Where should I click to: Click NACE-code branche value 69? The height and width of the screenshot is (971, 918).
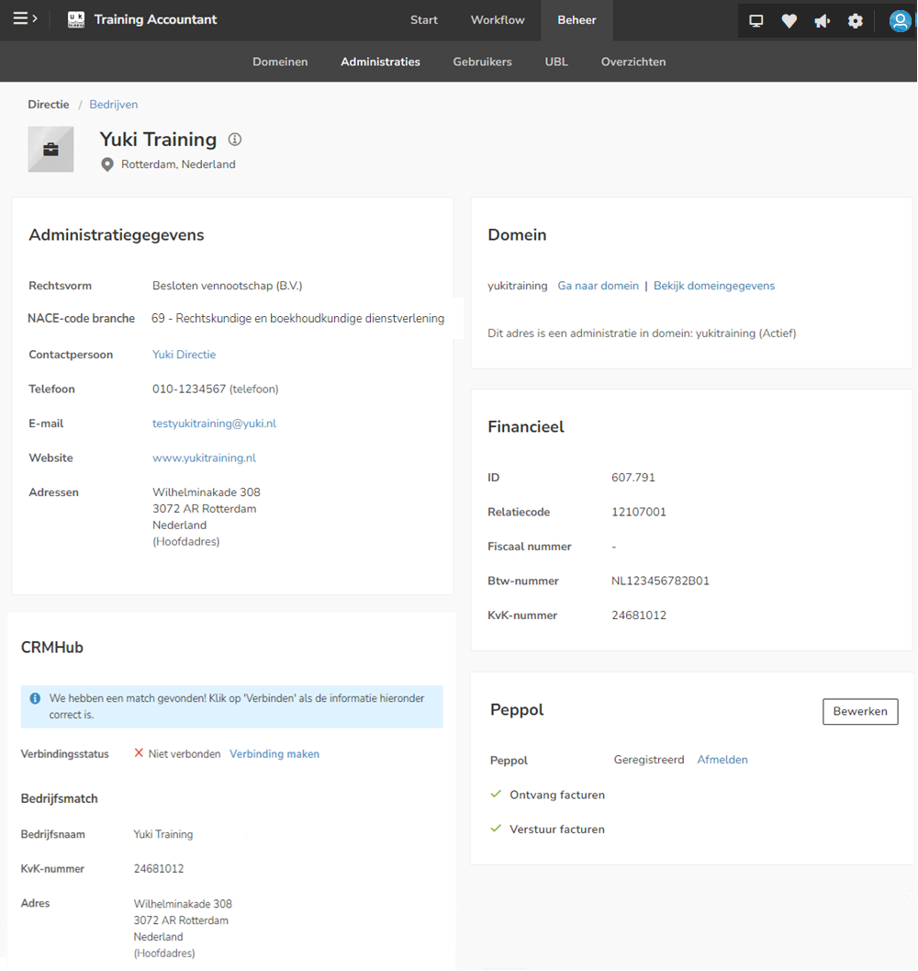tap(297, 318)
